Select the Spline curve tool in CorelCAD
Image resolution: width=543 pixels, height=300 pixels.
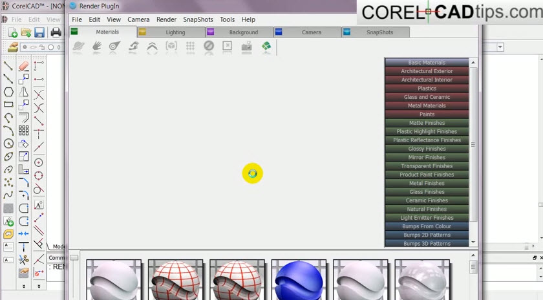(8, 195)
